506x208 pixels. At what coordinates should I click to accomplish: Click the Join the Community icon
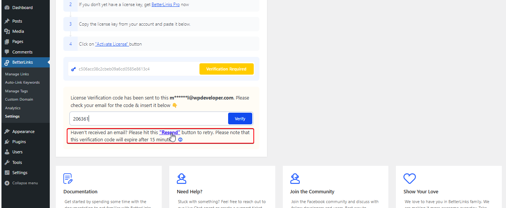[295, 178]
